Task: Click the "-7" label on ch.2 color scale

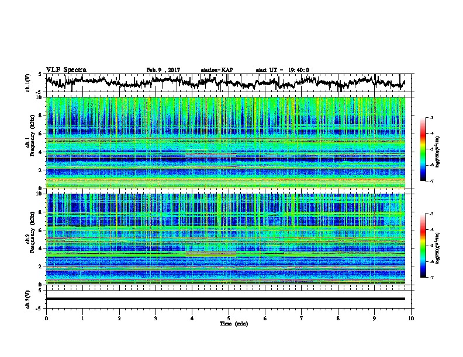Action: (431, 277)
